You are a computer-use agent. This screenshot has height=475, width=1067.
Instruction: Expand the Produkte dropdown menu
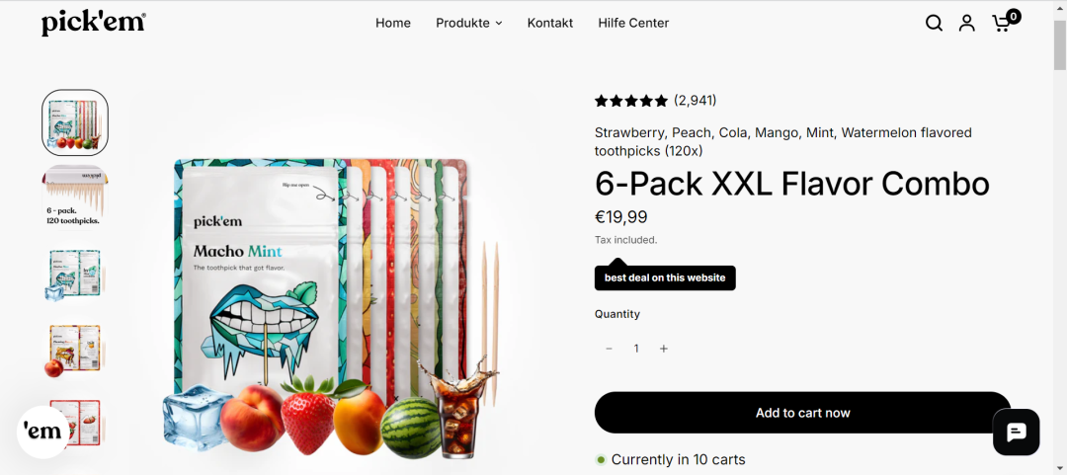[469, 23]
